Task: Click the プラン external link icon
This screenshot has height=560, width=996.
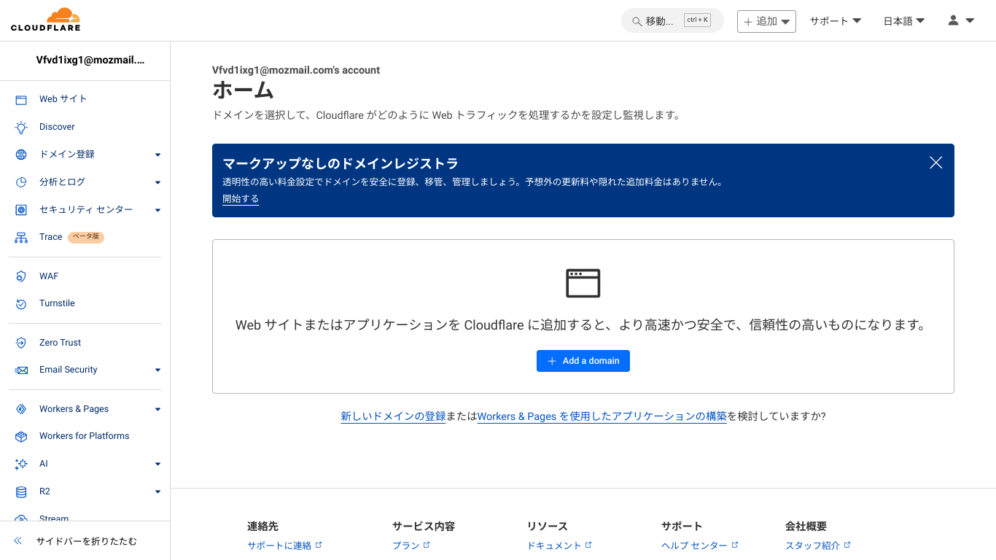Action: point(427,545)
